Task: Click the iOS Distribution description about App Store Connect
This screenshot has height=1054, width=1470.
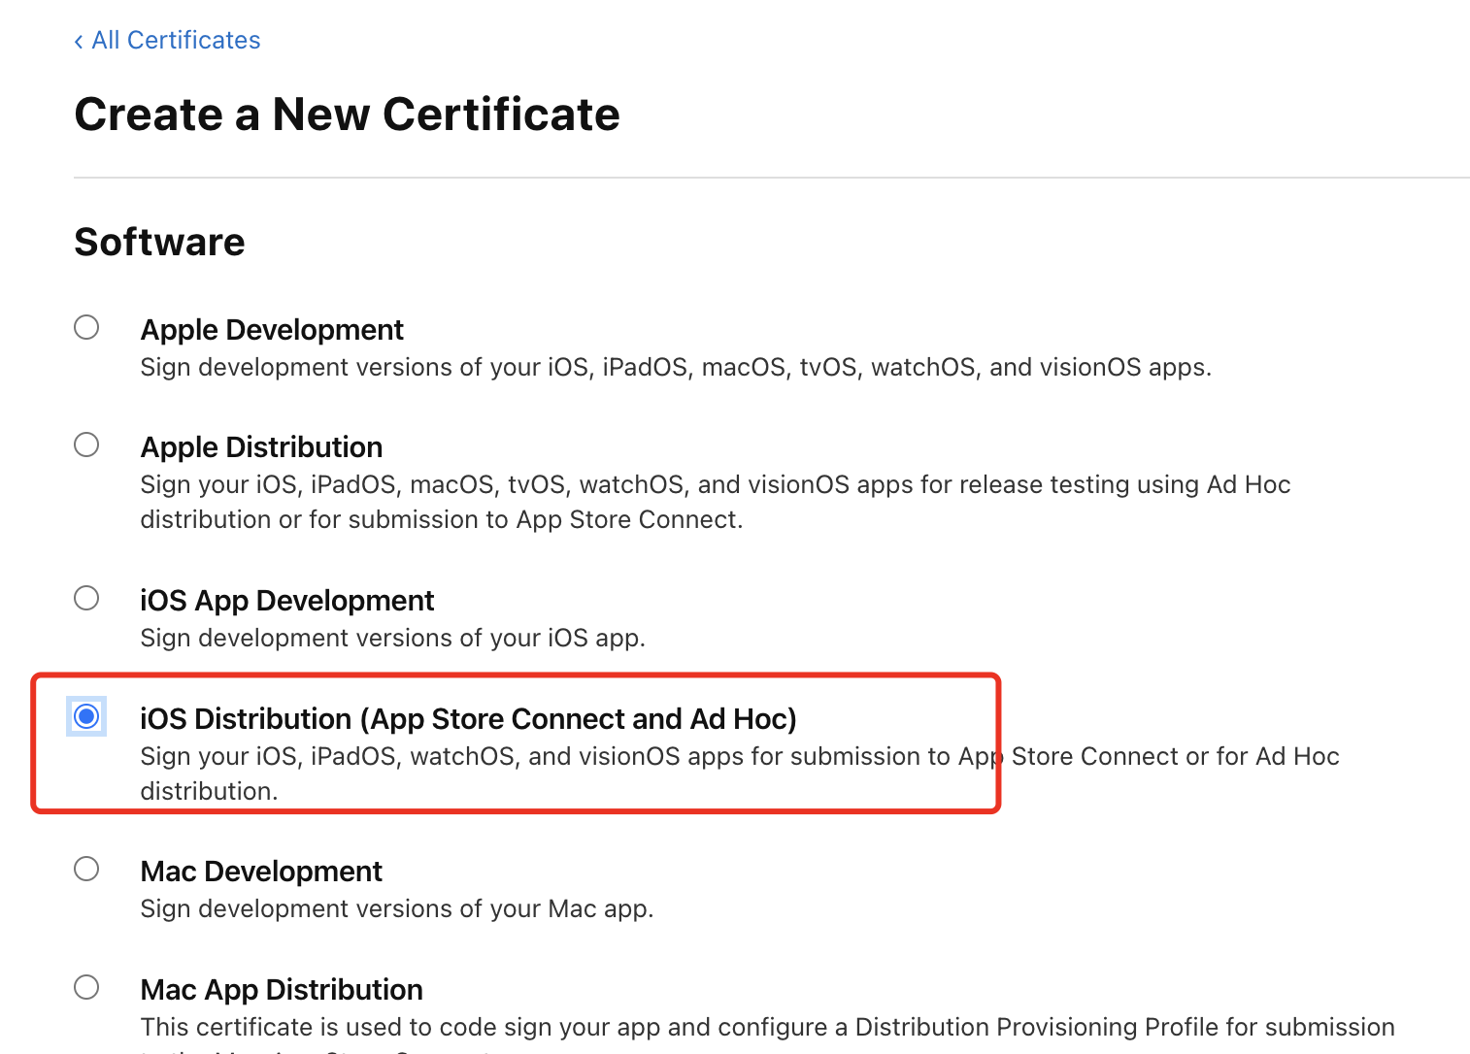Action: 740,774
